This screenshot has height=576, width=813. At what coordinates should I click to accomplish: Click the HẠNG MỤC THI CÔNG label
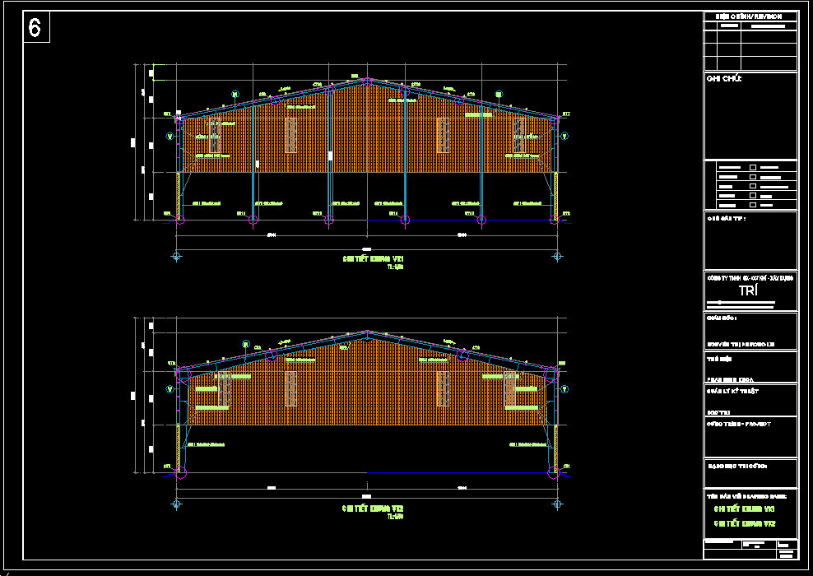[x=737, y=466]
